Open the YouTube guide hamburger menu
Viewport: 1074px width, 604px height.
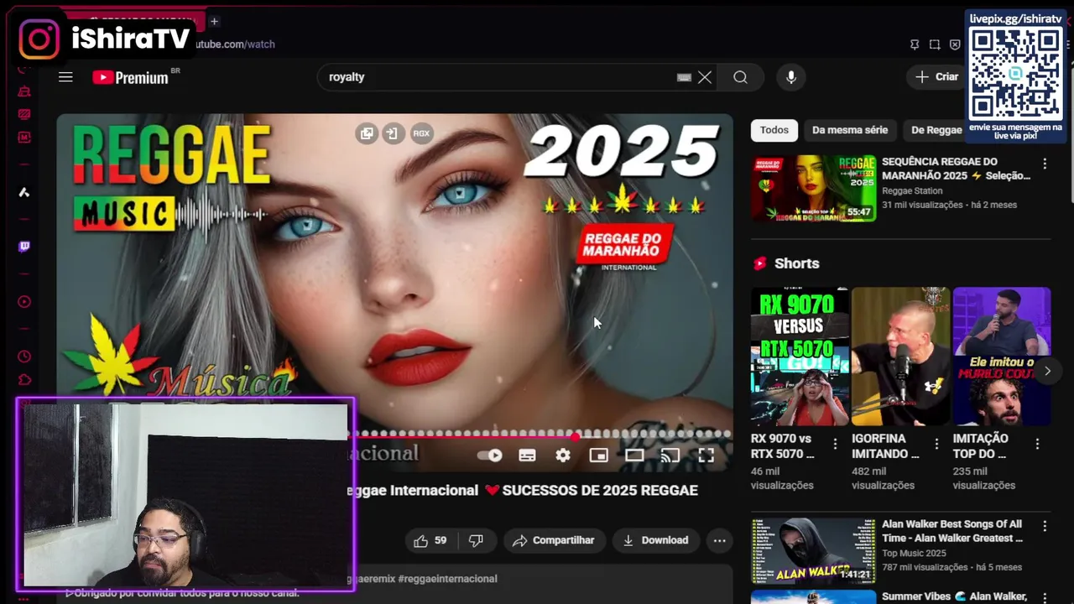[65, 77]
